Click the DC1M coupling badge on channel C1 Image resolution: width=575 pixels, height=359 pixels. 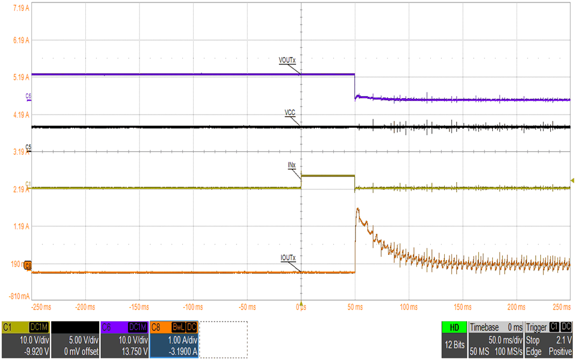[x=38, y=327]
